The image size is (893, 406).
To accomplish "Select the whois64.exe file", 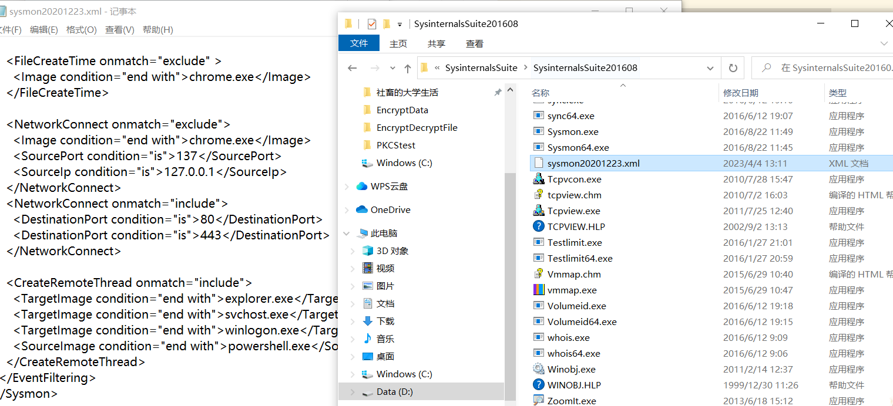I will click(574, 354).
